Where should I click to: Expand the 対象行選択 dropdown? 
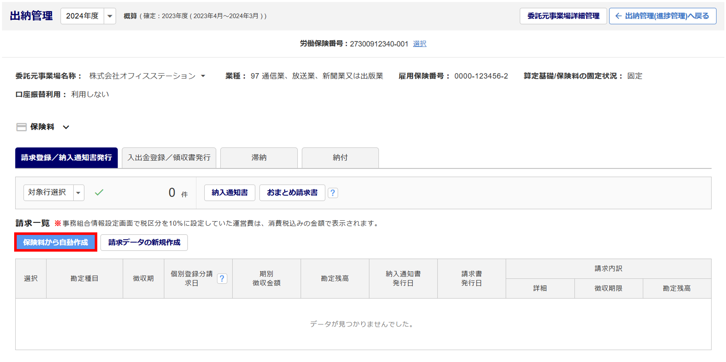click(78, 193)
